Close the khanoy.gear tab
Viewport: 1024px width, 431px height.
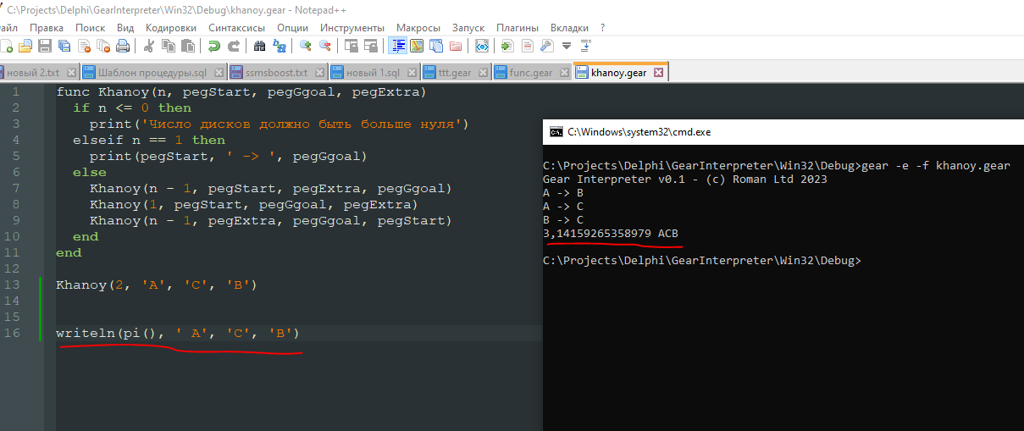click(x=658, y=73)
